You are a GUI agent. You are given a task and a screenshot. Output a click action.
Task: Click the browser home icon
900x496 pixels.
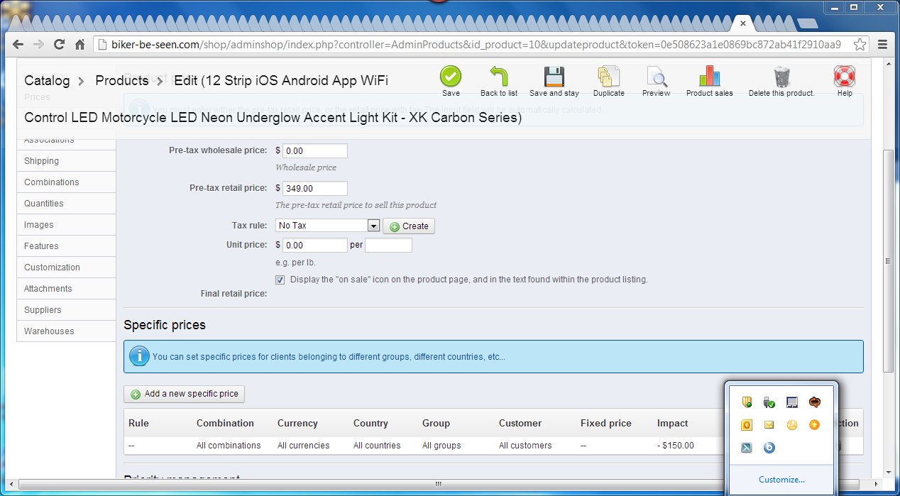click(79, 44)
